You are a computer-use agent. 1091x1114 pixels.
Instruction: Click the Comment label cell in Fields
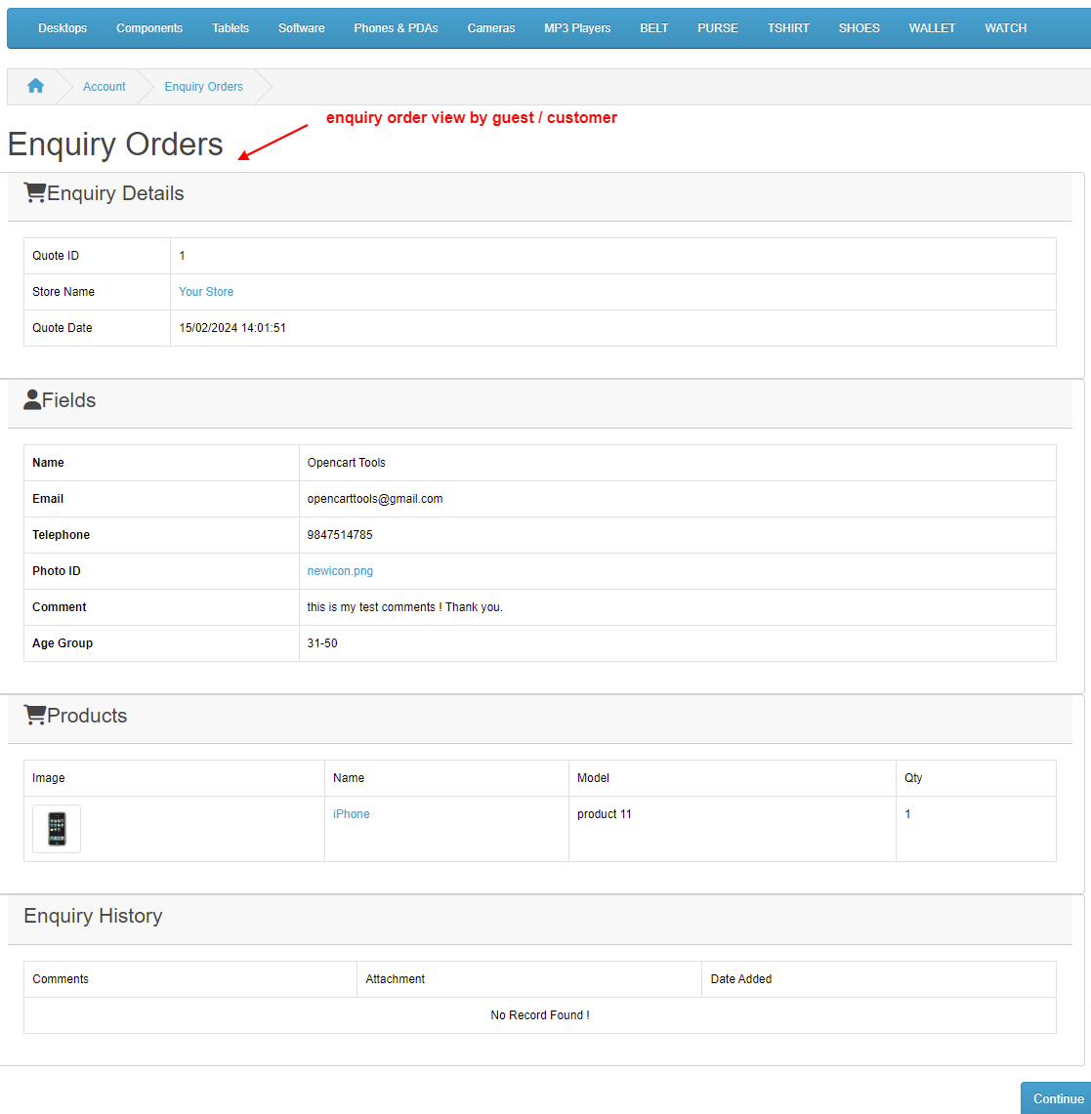point(161,607)
